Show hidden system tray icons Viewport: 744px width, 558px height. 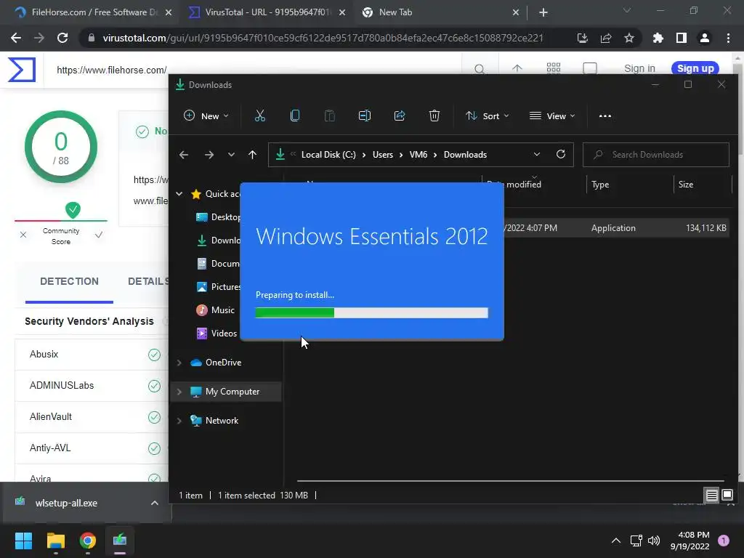click(x=616, y=541)
